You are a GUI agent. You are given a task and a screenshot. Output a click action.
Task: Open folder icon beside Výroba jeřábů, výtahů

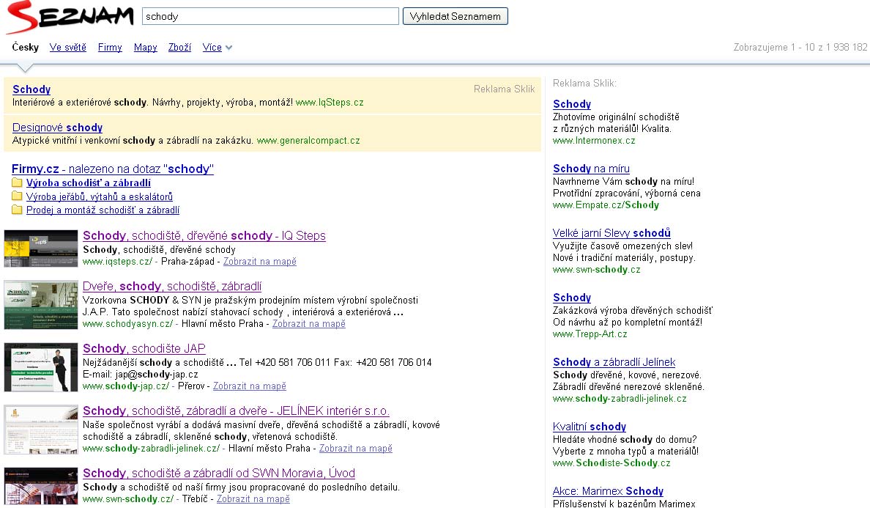point(17,196)
